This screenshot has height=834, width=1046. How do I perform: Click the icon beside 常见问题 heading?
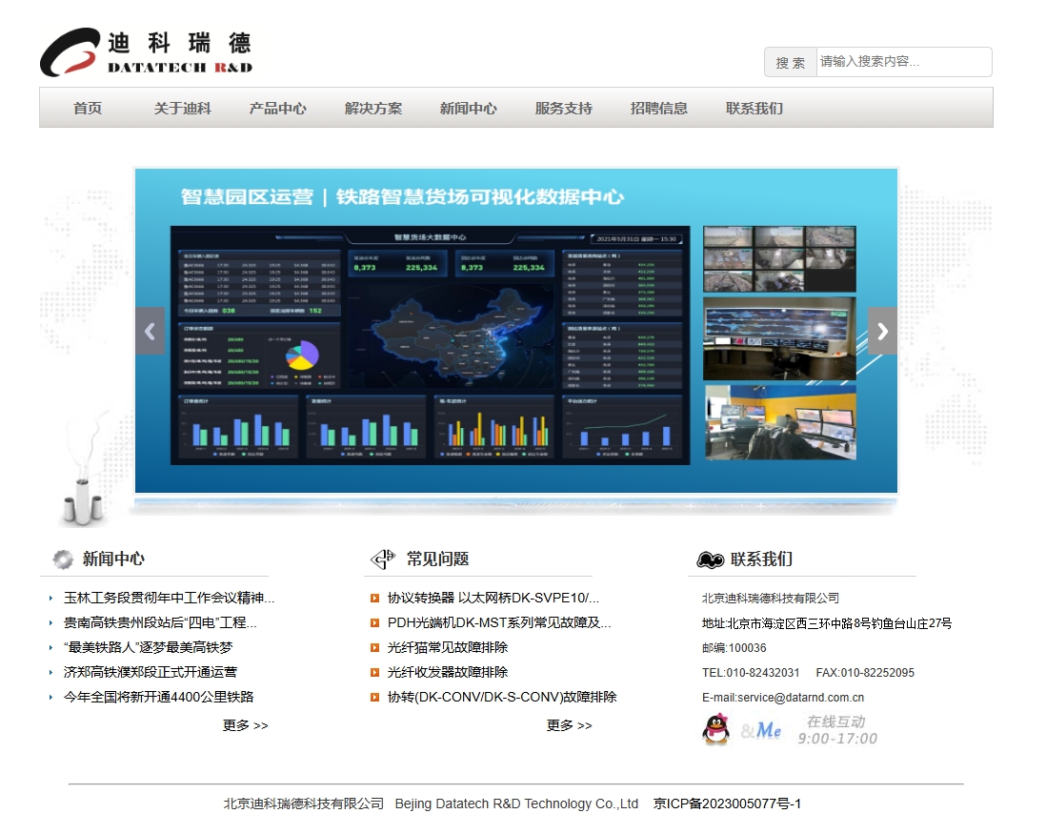pos(382,559)
